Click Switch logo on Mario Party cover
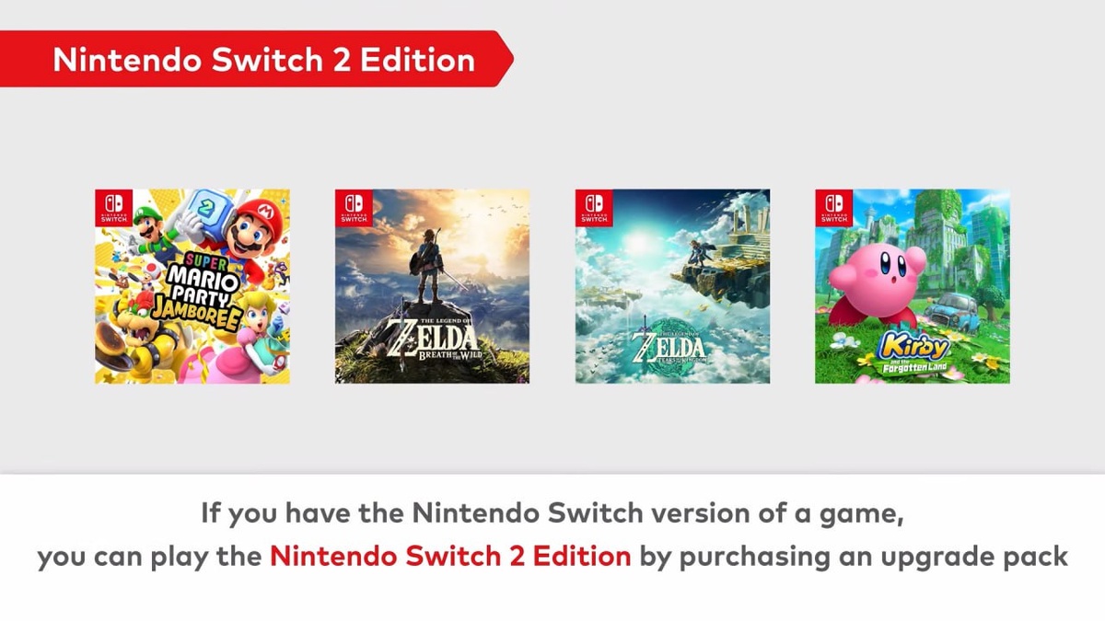This screenshot has width=1105, height=621. pyautogui.click(x=114, y=207)
